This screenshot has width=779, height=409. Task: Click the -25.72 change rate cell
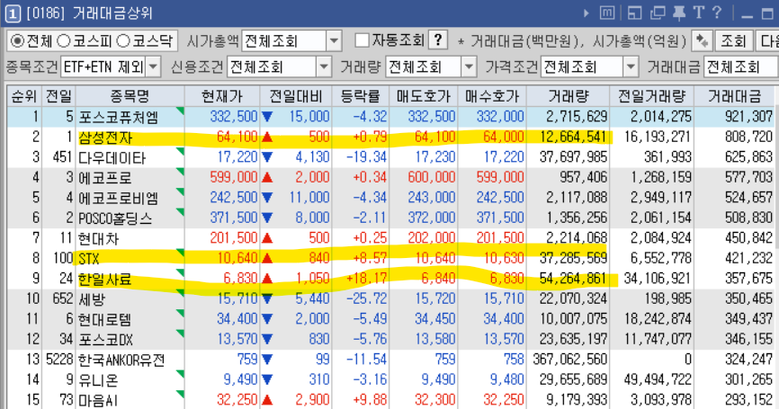(x=366, y=298)
